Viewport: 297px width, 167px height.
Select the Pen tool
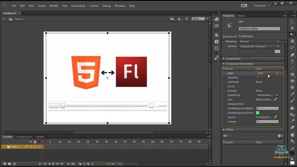click(292, 55)
